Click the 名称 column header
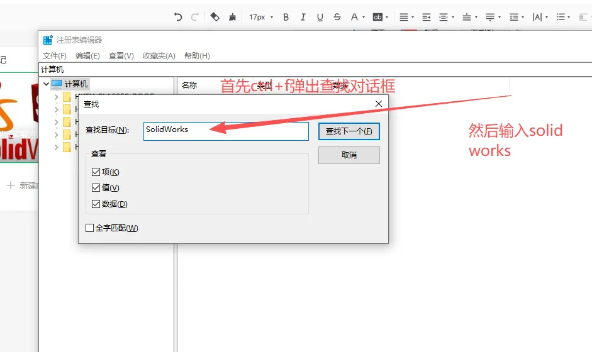This screenshot has height=352, width=592. tap(189, 85)
